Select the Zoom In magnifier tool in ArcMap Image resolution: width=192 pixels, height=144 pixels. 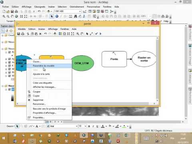4,16
